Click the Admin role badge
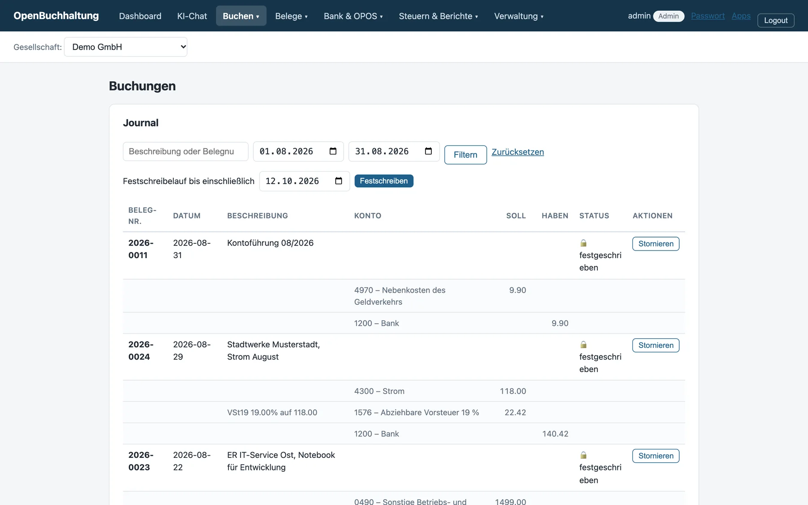Screen dimensions: 808x505 pos(668,16)
